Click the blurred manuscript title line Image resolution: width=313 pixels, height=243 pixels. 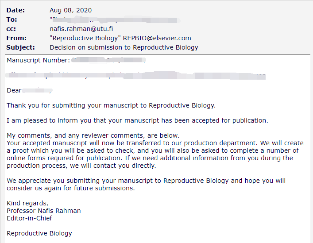136,75
